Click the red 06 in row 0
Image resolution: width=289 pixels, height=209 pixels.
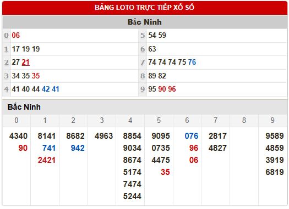(x=15, y=35)
